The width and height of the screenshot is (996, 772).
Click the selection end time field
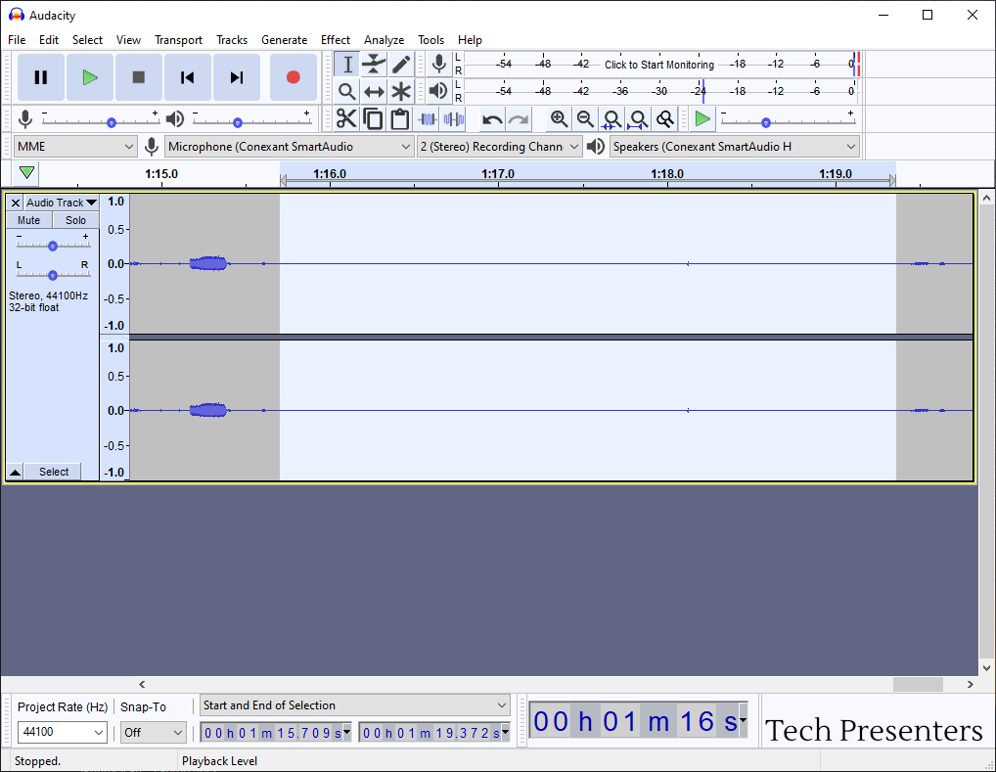[434, 733]
